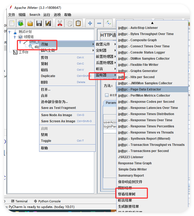This screenshot has height=216, width=194.
Task: Expand 断言 submenu
Action: coord(106,69)
